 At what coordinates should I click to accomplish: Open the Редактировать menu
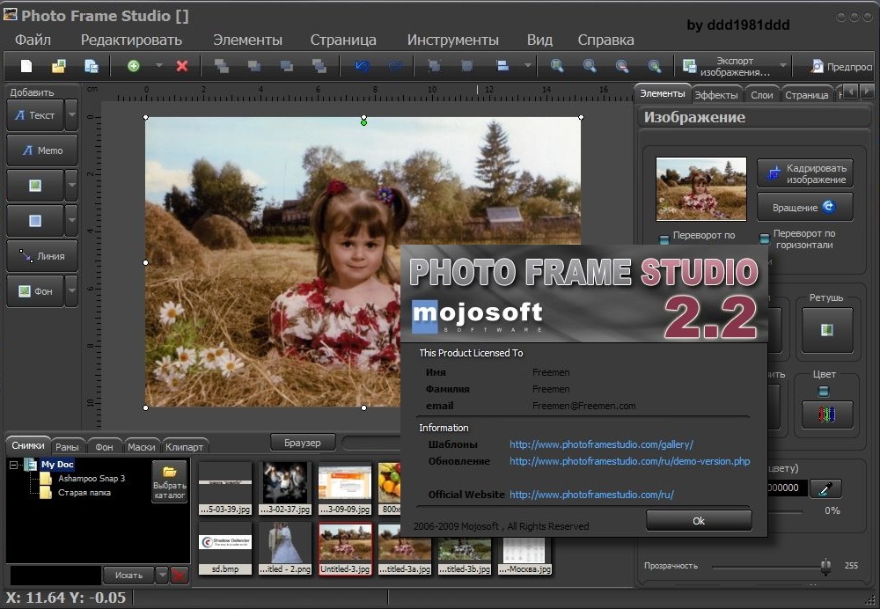[131, 40]
